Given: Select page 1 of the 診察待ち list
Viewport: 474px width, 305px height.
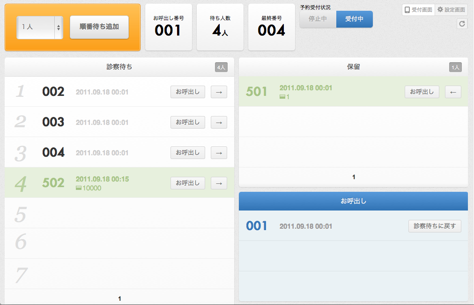Looking at the screenshot, I should (x=120, y=298).
